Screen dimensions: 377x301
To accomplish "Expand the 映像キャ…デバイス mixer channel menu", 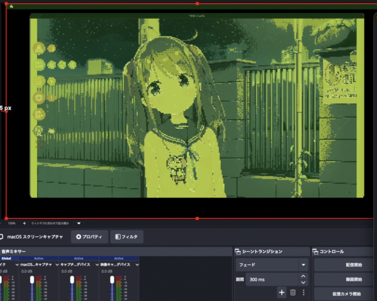I will coord(137,265).
